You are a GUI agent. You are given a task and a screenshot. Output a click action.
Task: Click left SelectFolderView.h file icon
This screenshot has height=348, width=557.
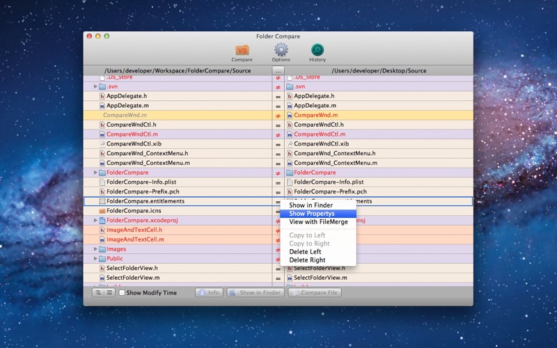102,268
